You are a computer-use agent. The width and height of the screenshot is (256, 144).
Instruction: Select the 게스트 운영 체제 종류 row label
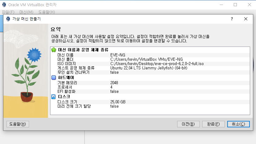76,68
